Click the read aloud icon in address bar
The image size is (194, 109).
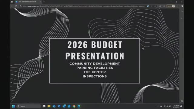pyautogui.click(x=152, y=6)
